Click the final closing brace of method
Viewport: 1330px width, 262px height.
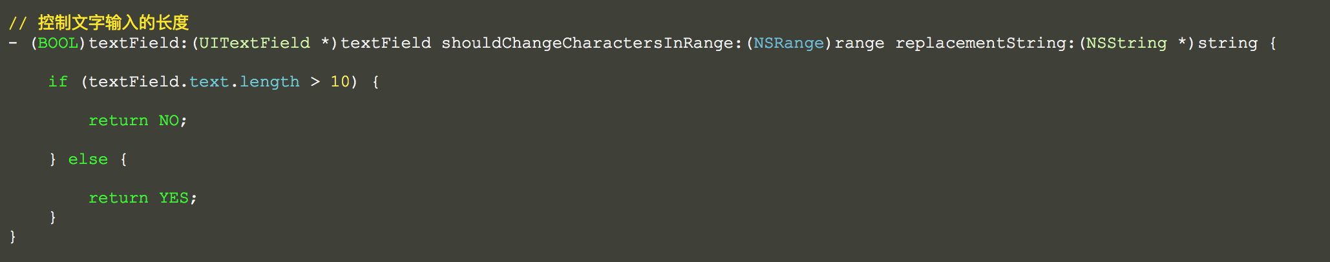click(13, 237)
